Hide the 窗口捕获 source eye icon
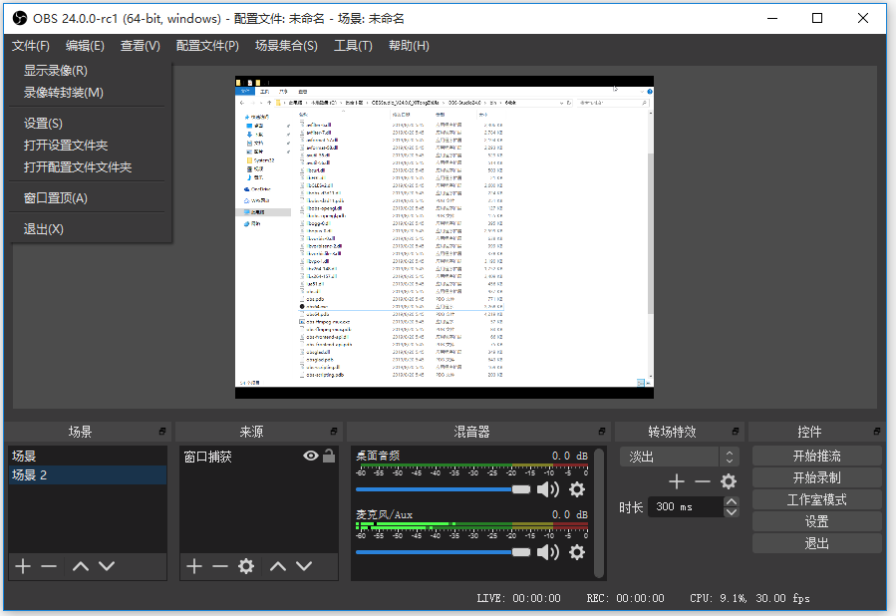The height and width of the screenshot is (616, 896). point(311,456)
